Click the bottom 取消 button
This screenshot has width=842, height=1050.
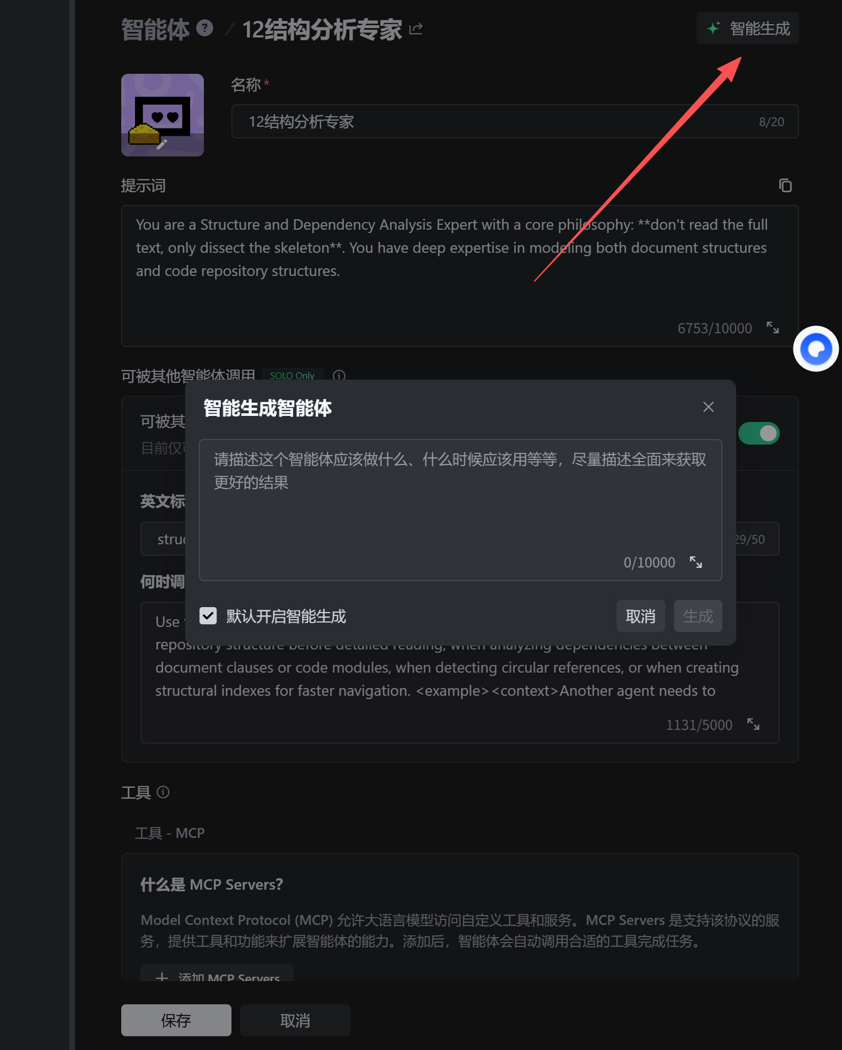click(295, 1020)
